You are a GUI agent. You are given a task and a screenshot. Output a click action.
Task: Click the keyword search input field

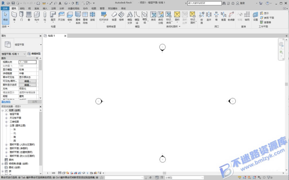click(204, 3)
